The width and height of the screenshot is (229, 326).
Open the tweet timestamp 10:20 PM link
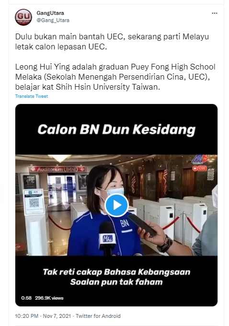[x=27, y=316]
